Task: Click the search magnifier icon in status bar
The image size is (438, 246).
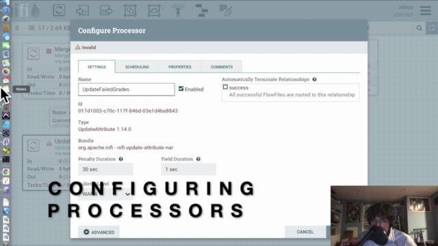Action: click(420, 28)
